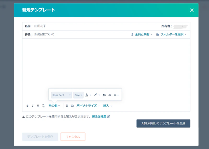Screen dimensions: 209x149
Task: Click the blurred 所有者 name
Action: [x=181, y=26]
